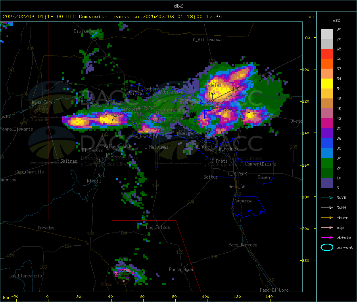The height and width of the screenshot is (302, 357).
Task: Click the Aero_GA map label
Action: pyautogui.click(x=237, y=187)
